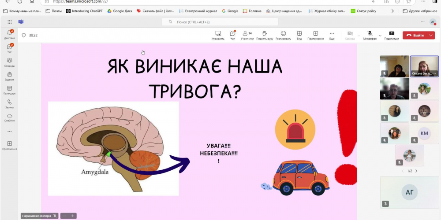Open Звонки in the left sidebar
Screen dimensions: 441x220
9,104
